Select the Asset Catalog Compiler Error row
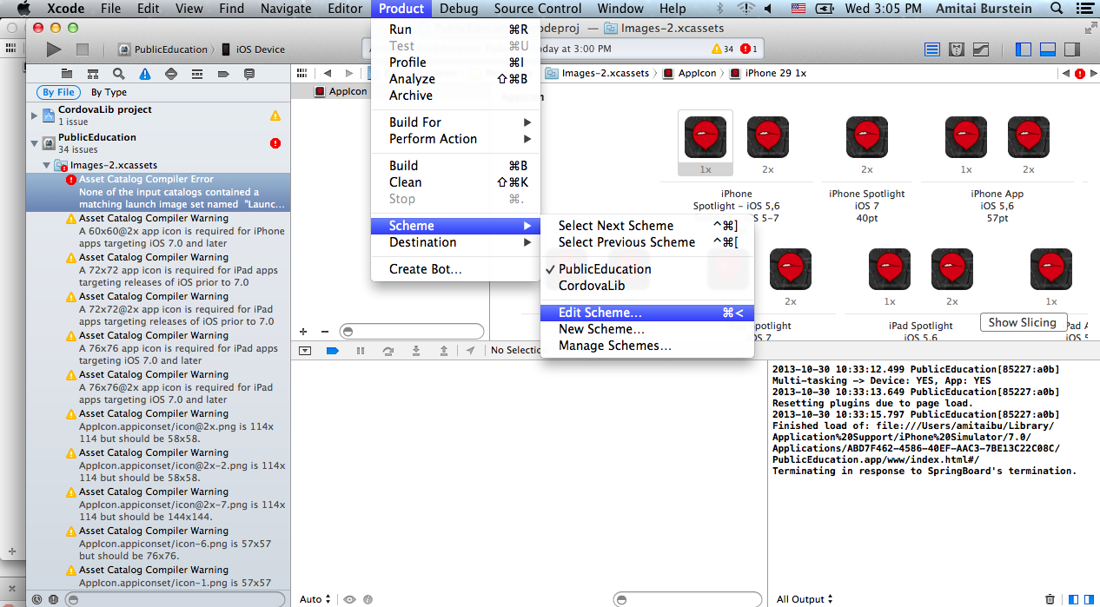Viewport: 1100px width, 607px height. (x=158, y=192)
